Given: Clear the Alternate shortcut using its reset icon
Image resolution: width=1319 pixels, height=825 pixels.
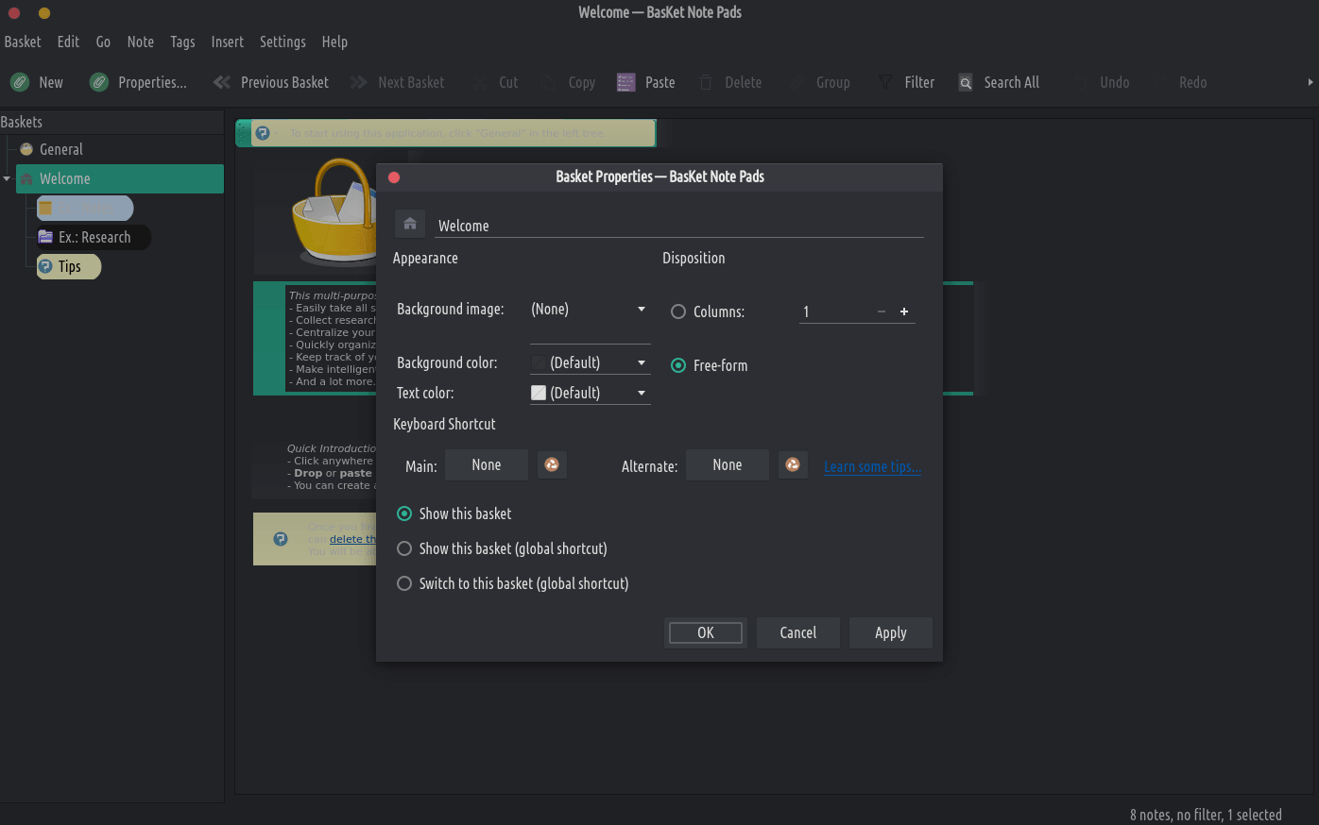Looking at the screenshot, I should coord(793,464).
